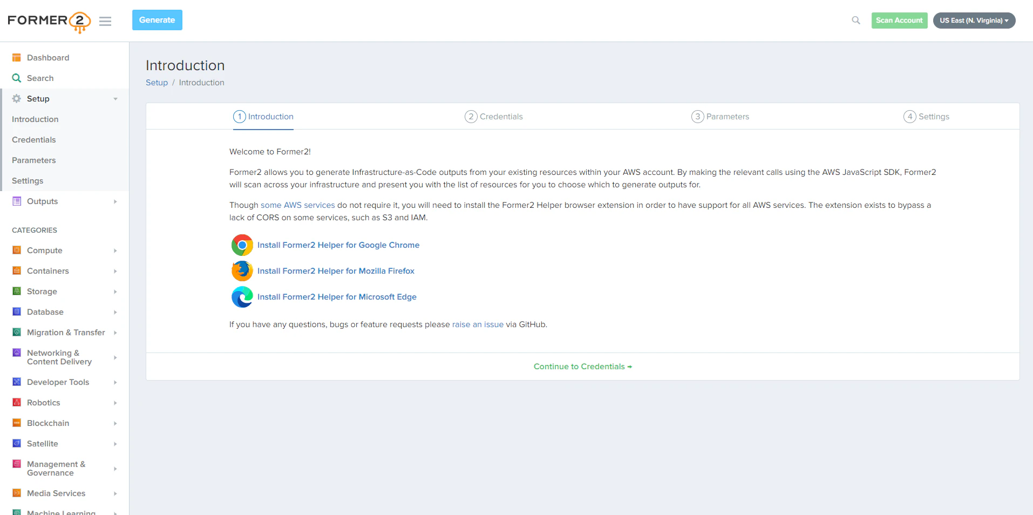The image size is (1033, 515).
Task: Switch to the Credentials wizard tab
Action: tap(494, 117)
